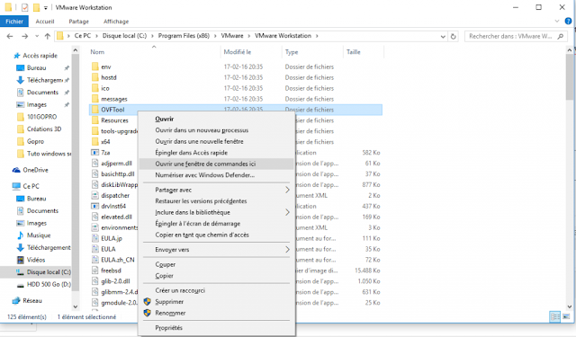The width and height of the screenshot is (576, 337).
Task: Open pinned Téléchargements in Accès rapide
Action: pyautogui.click(x=44, y=80)
